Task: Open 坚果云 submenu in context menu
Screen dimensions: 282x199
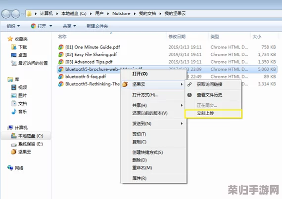Action: tap(153, 84)
